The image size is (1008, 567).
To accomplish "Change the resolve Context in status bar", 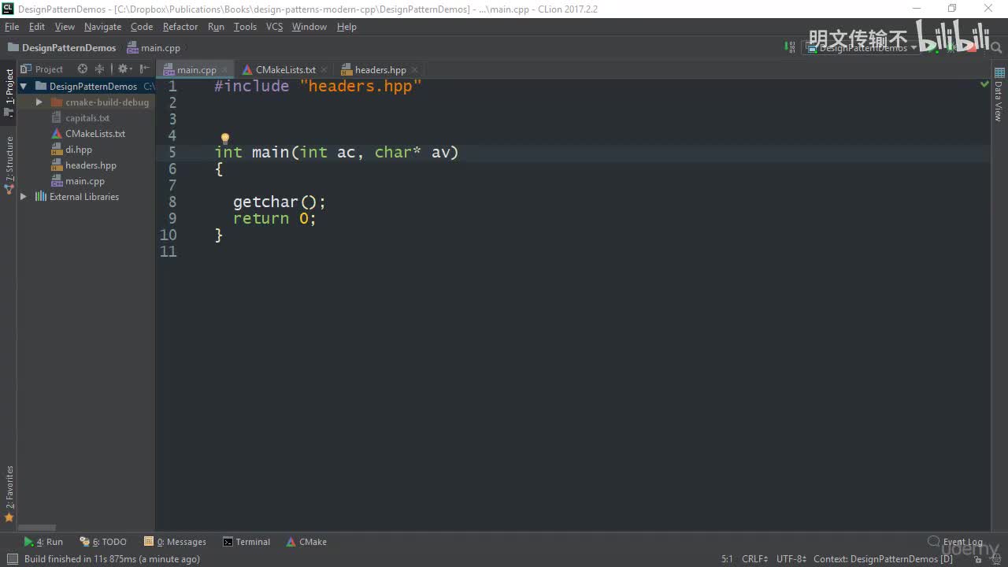I will click(x=883, y=559).
